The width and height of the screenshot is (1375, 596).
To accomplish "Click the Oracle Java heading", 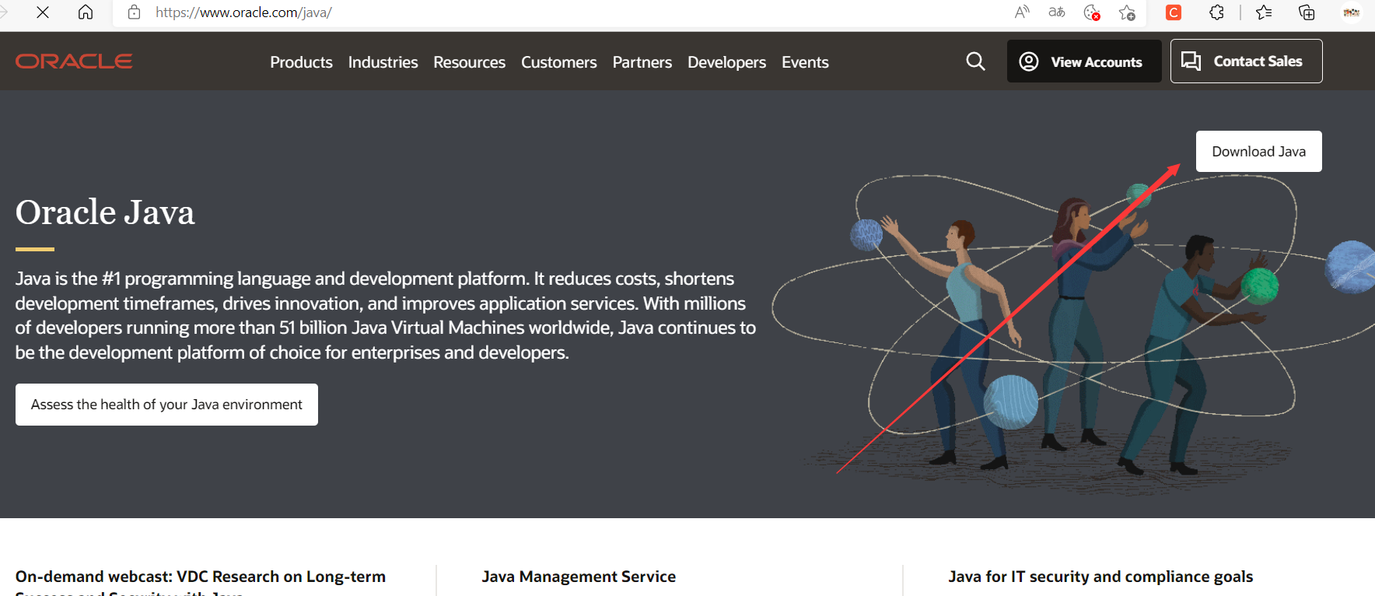I will click(105, 212).
